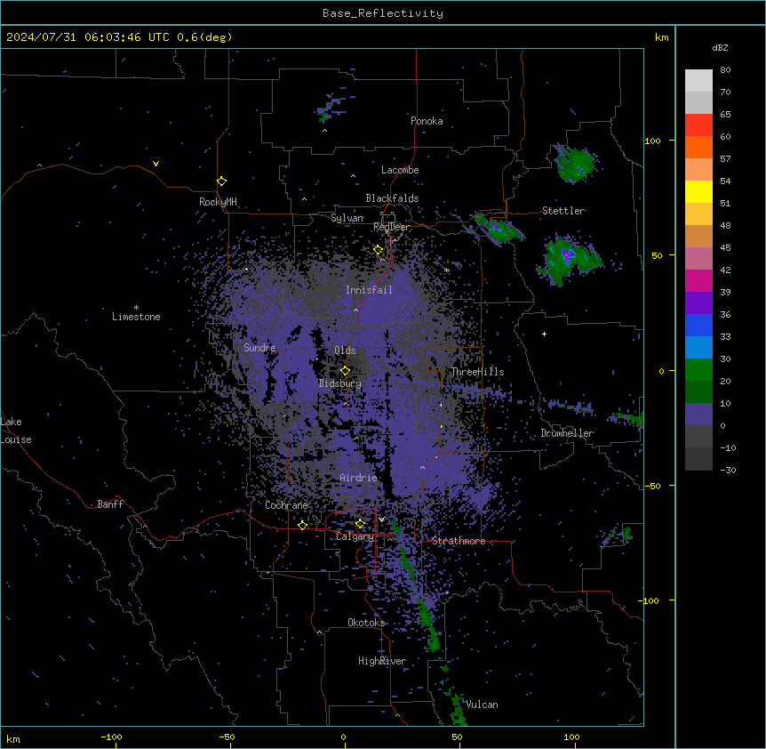Viewport: 766px width, 749px height.
Task: Click the Vulcan label
Action: [x=482, y=705]
